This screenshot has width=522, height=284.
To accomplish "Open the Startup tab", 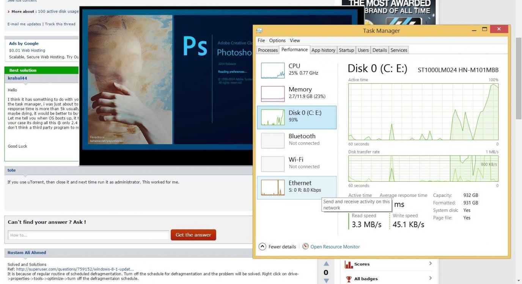I will 346,50.
